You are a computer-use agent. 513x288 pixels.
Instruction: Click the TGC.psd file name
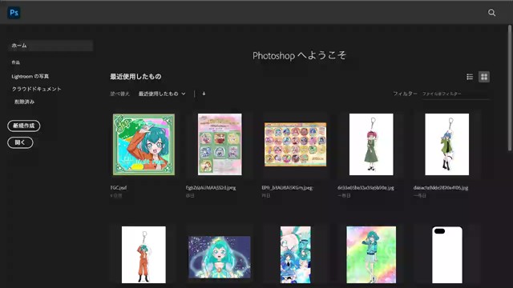[x=119, y=188]
